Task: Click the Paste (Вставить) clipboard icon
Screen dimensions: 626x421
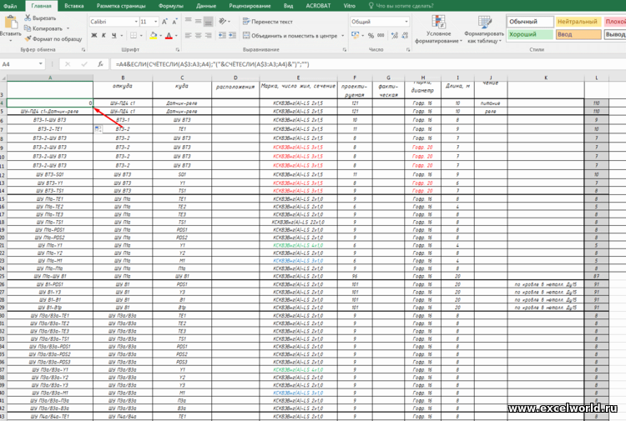Action: pos(11,22)
